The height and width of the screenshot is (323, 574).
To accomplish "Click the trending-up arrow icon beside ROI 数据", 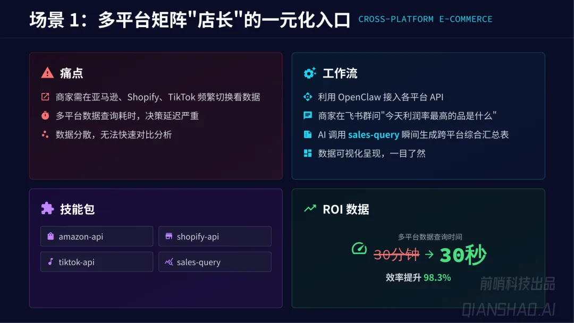I will [310, 209].
